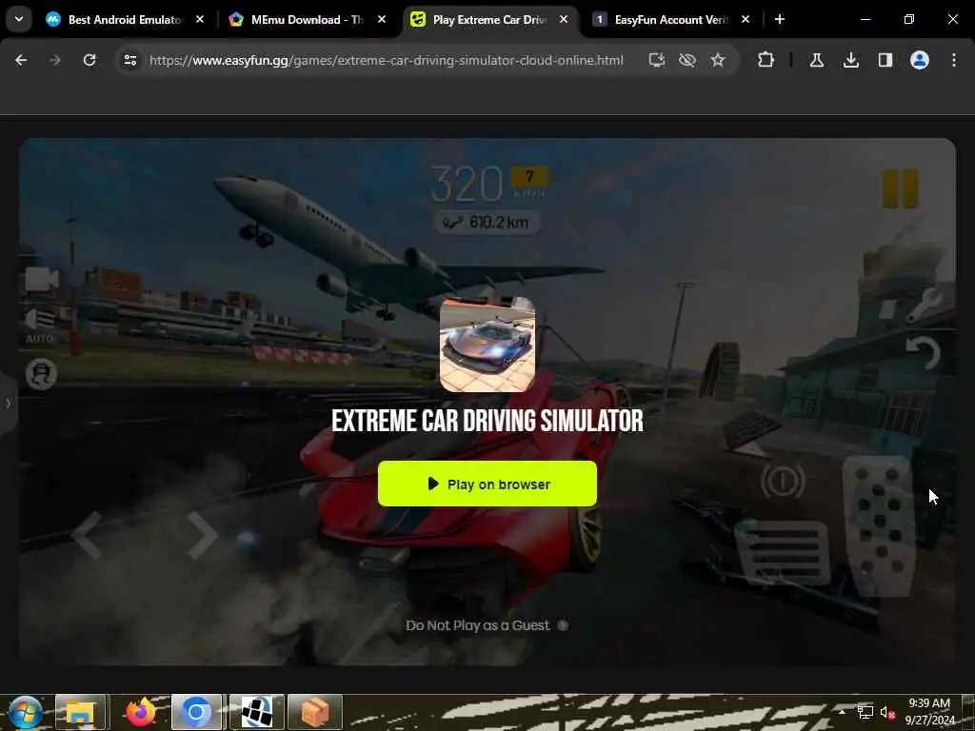Open the browser extensions puzzle icon

[x=766, y=60]
